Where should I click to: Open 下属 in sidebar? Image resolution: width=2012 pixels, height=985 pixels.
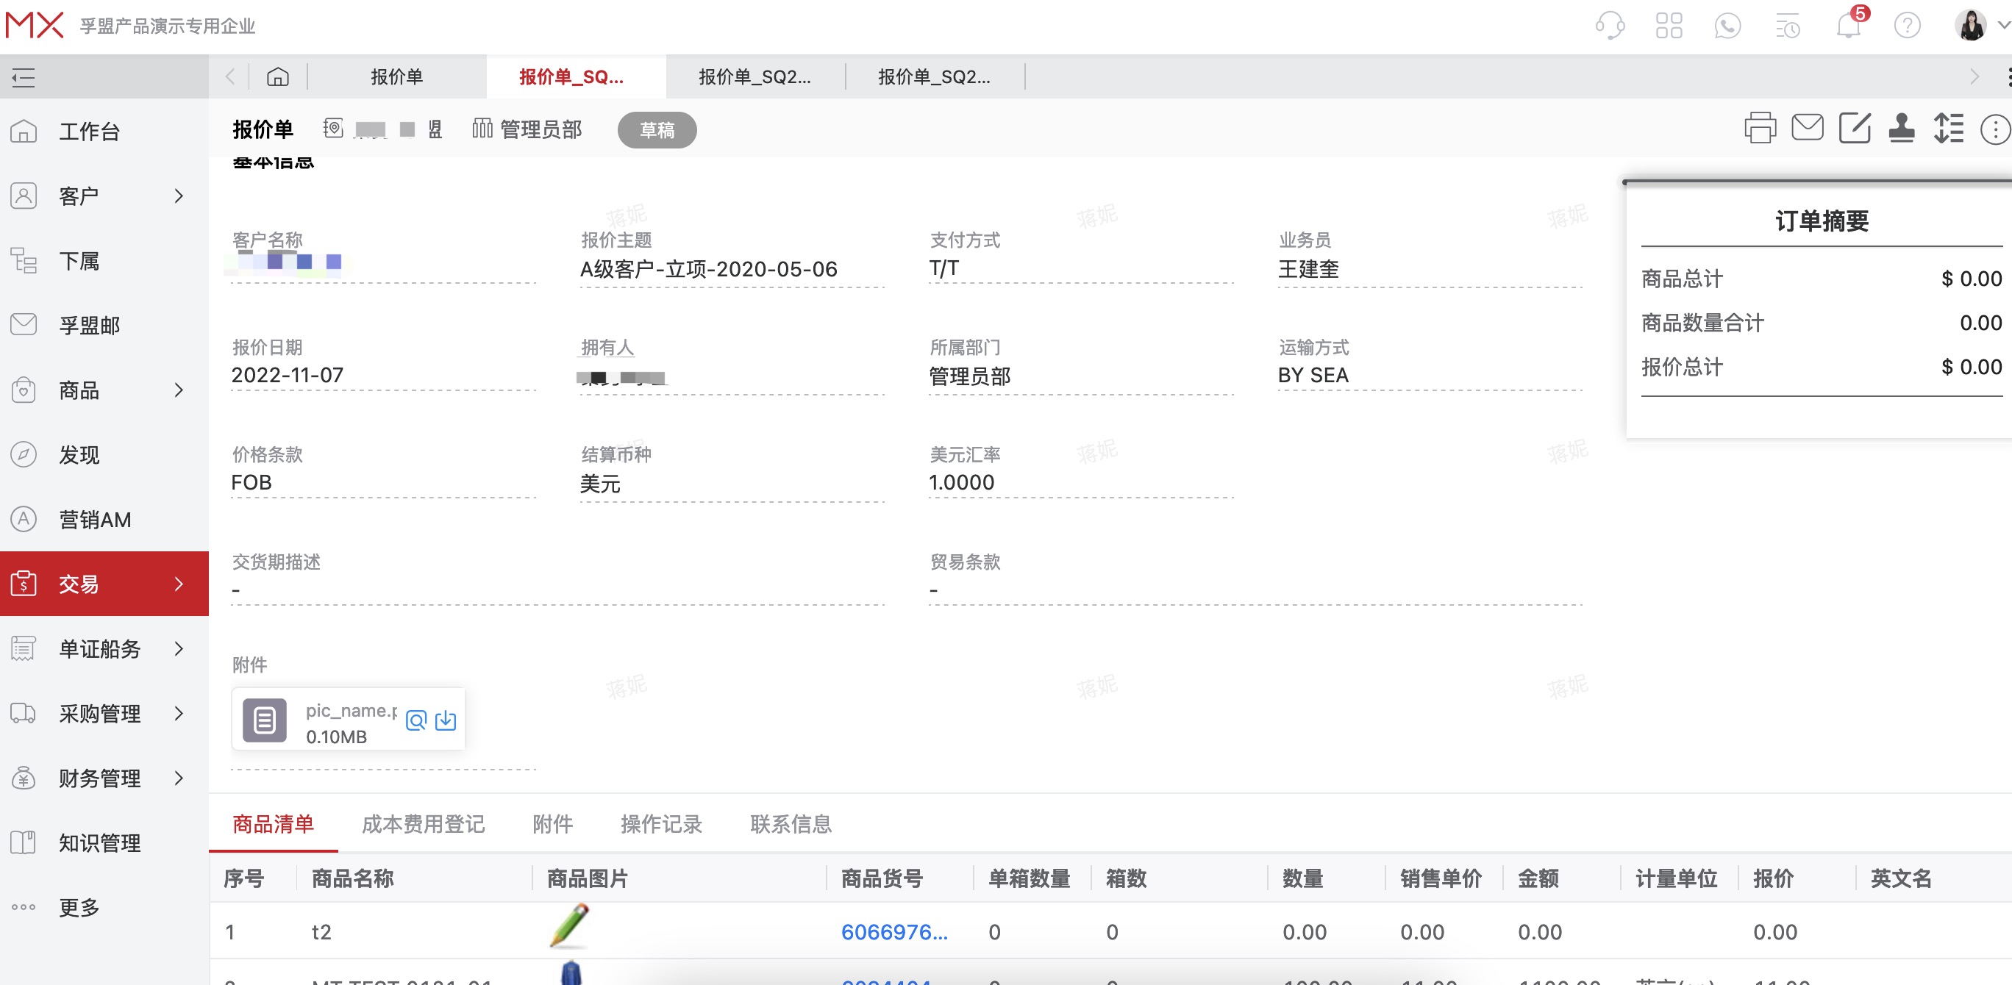pos(104,261)
